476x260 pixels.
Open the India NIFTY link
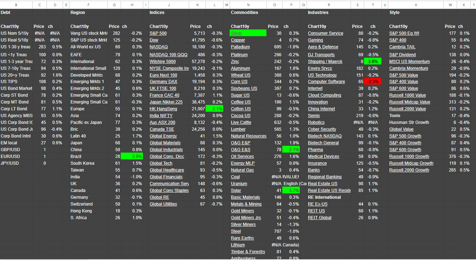[161, 116]
